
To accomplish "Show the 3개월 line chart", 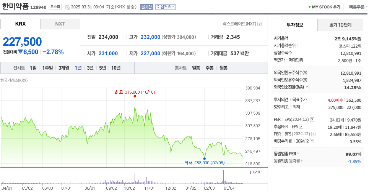I will (64, 68).
